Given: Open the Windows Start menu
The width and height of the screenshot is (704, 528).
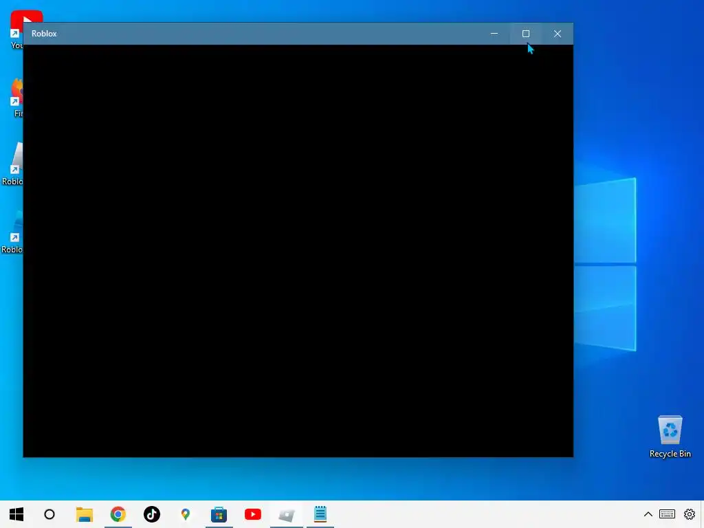Looking at the screenshot, I should (x=16, y=514).
